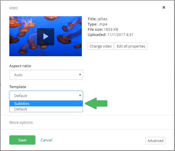Click the Title: jellies text
Screen dimensions: 175x151
[98, 19]
